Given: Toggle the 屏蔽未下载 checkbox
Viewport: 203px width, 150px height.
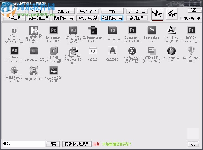Looking at the screenshot, I should 181,19.
